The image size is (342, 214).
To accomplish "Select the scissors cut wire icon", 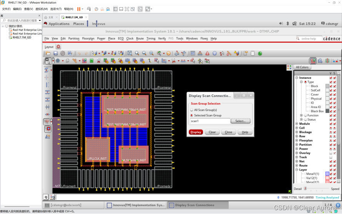I will 174,61.
